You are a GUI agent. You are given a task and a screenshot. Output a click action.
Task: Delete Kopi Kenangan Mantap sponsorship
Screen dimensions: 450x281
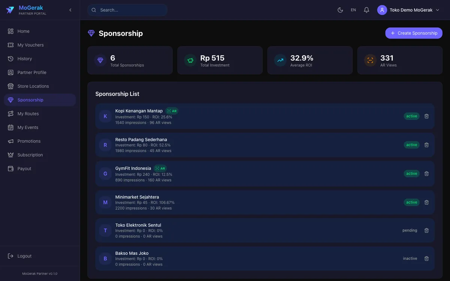click(x=426, y=116)
